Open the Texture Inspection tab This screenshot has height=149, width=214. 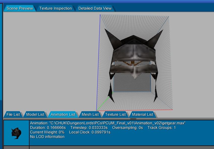(55, 8)
